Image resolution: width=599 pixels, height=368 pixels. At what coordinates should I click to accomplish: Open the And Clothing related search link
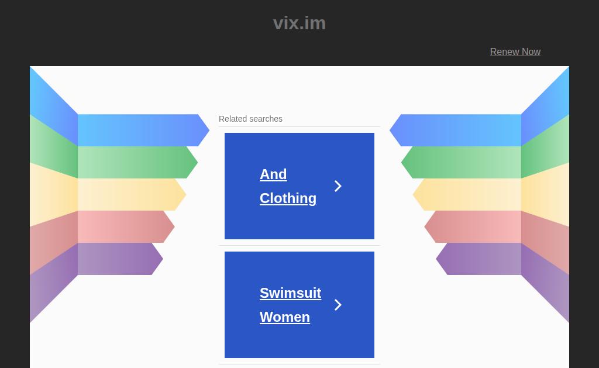[x=288, y=186]
